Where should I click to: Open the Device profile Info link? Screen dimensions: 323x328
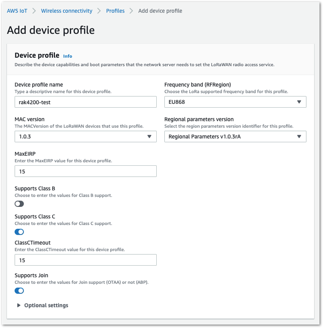point(67,56)
